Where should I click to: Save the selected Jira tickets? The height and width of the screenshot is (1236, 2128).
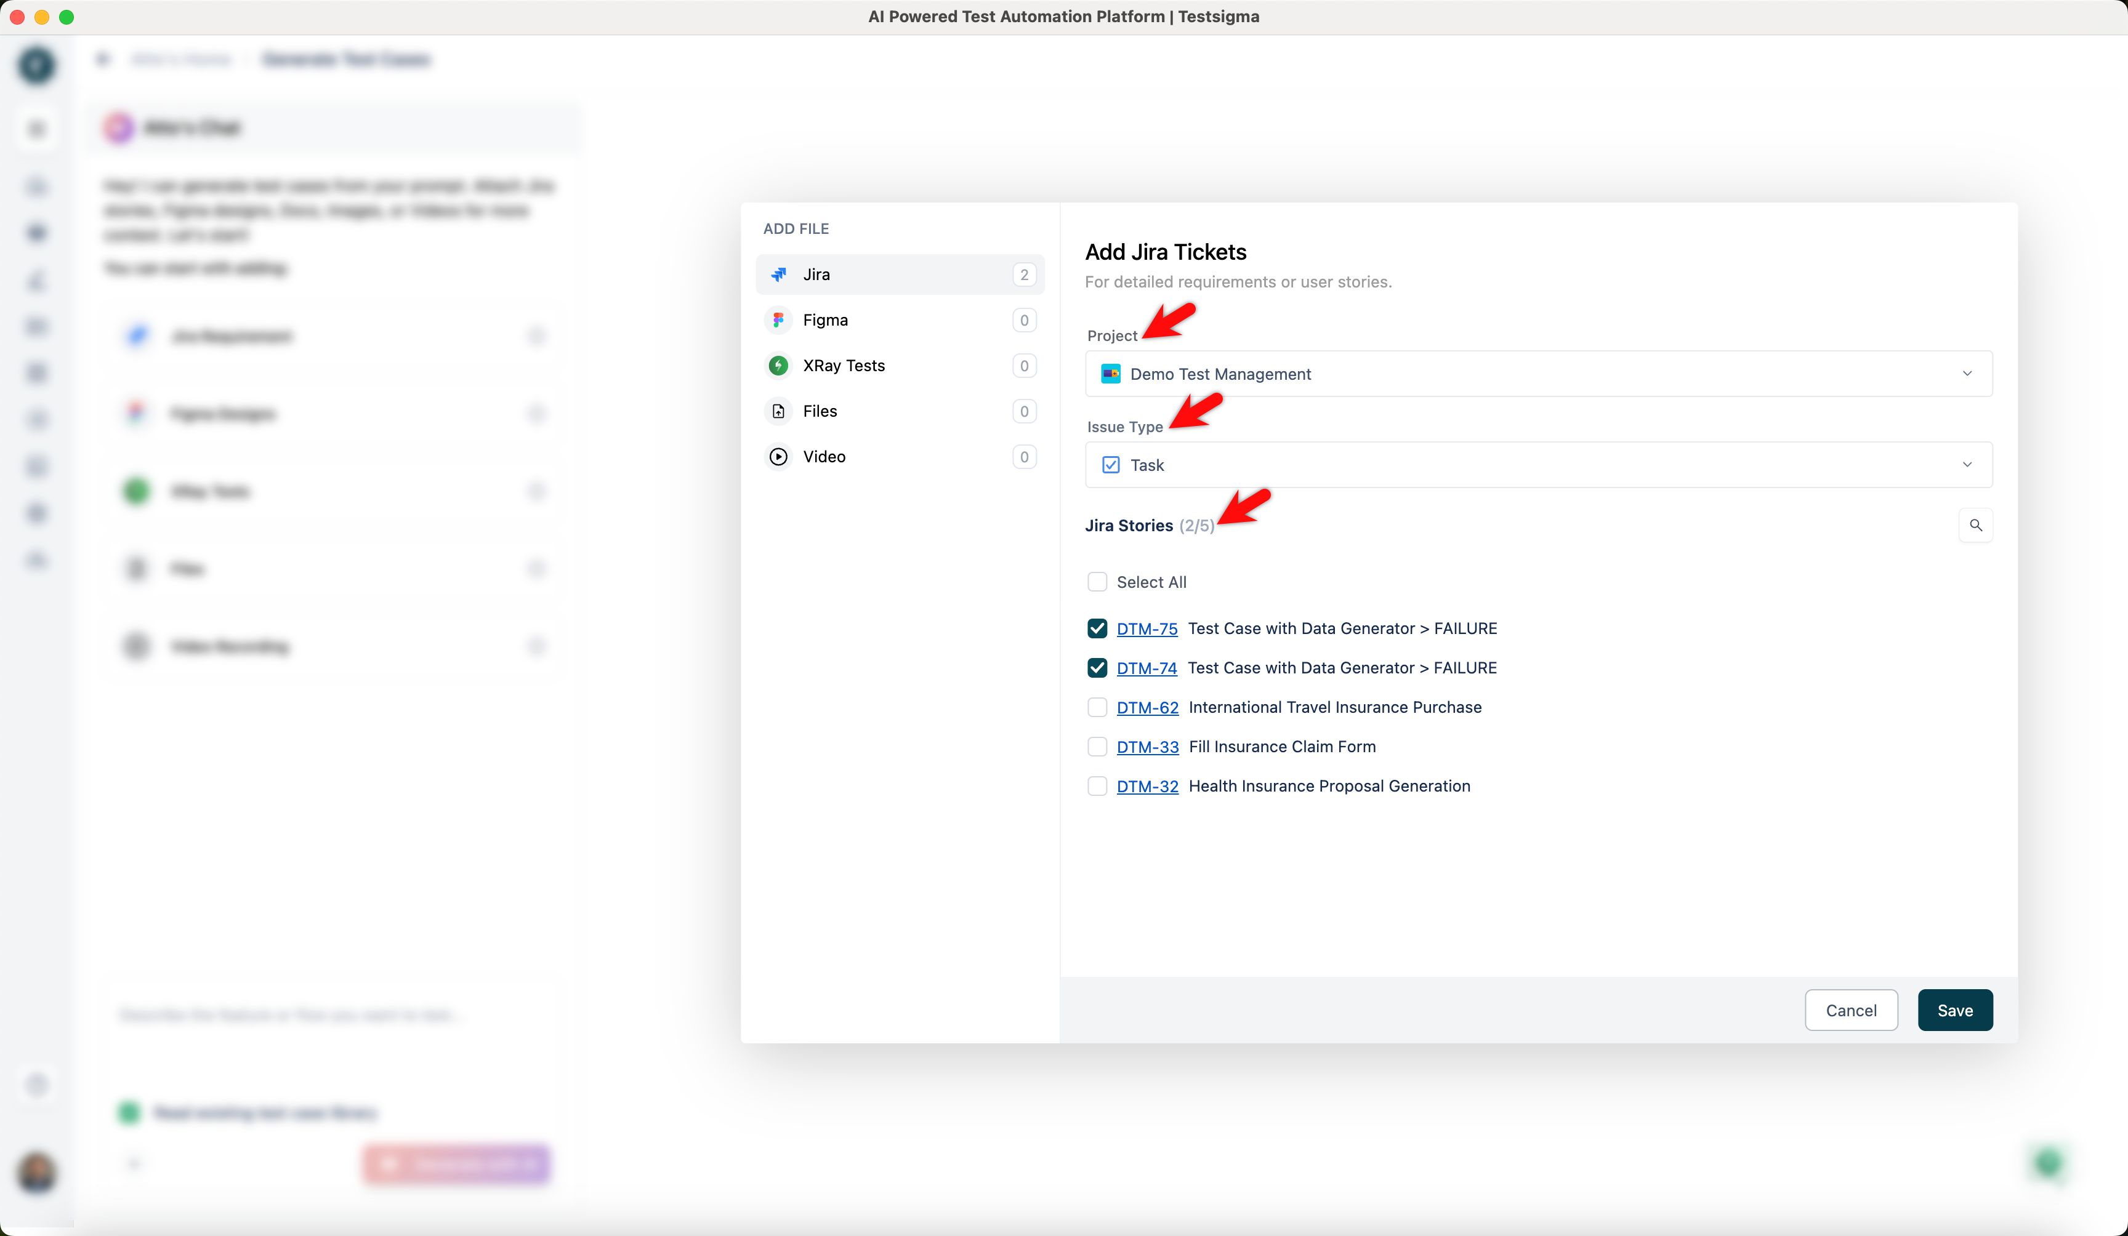(x=1955, y=1009)
